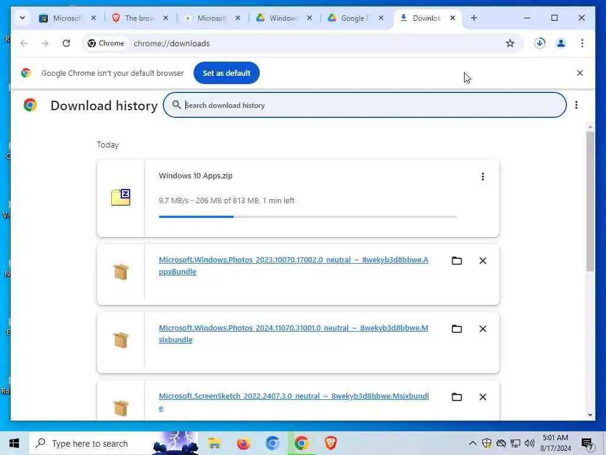The height and width of the screenshot is (455, 606).
Task: Open Chromium from the taskbar
Action: coord(272,443)
